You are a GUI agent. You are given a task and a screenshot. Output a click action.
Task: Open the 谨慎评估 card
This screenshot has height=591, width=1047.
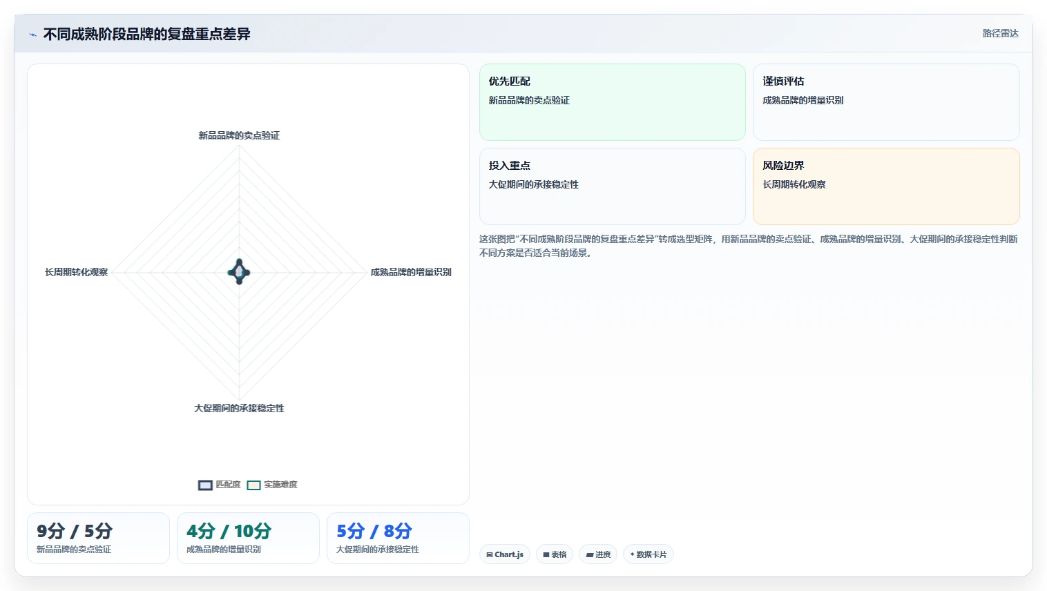coord(886,102)
